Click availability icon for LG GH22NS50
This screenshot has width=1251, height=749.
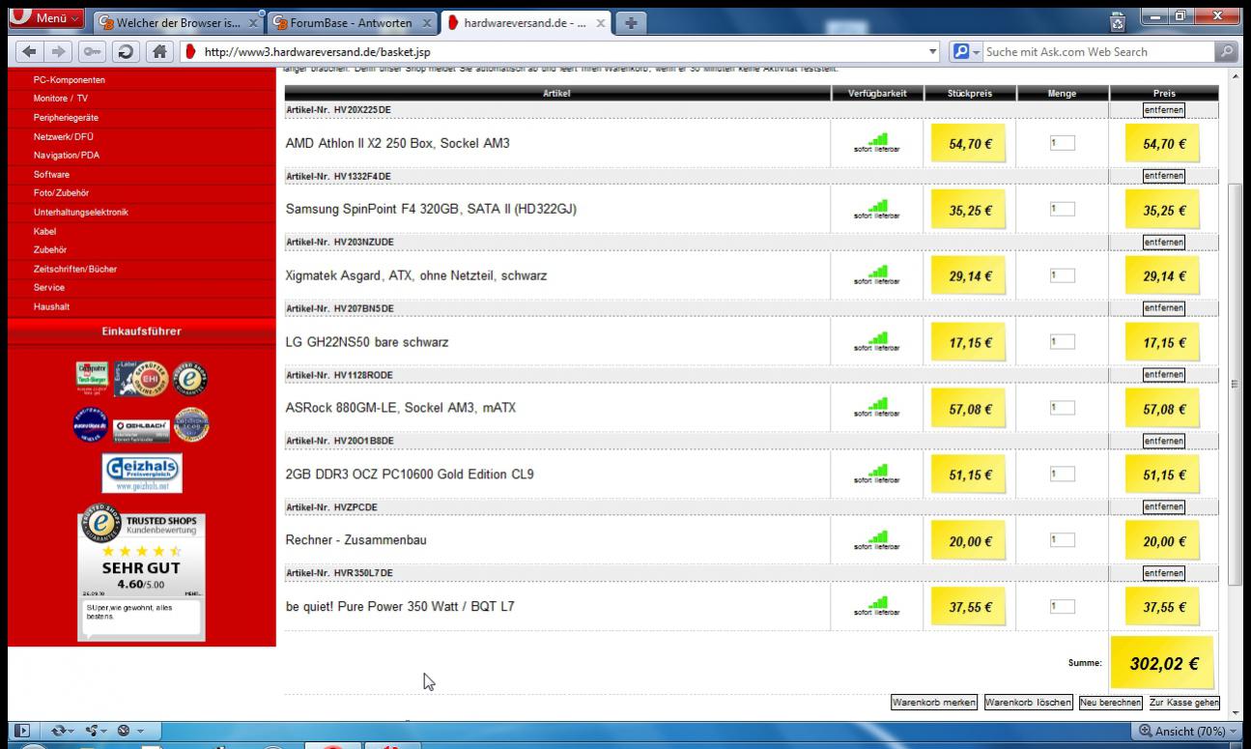click(877, 341)
